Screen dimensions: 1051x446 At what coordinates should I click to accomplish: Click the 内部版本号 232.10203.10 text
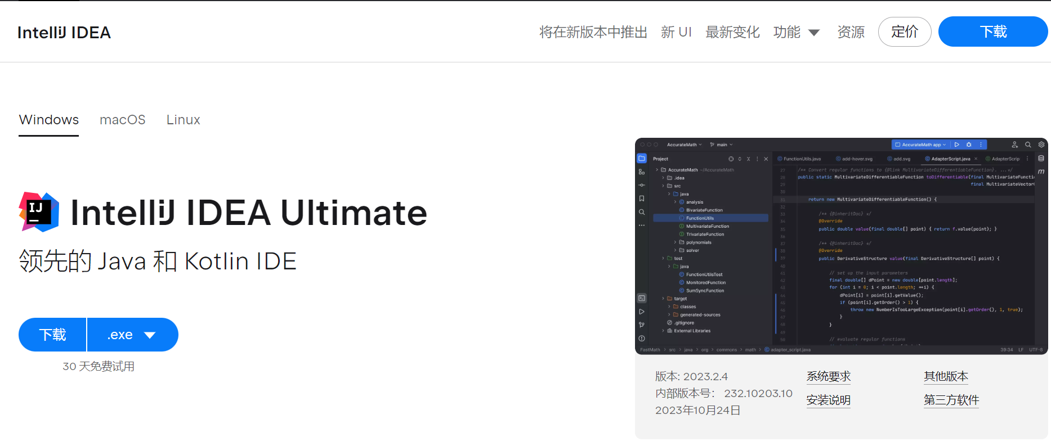click(x=724, y=393)
